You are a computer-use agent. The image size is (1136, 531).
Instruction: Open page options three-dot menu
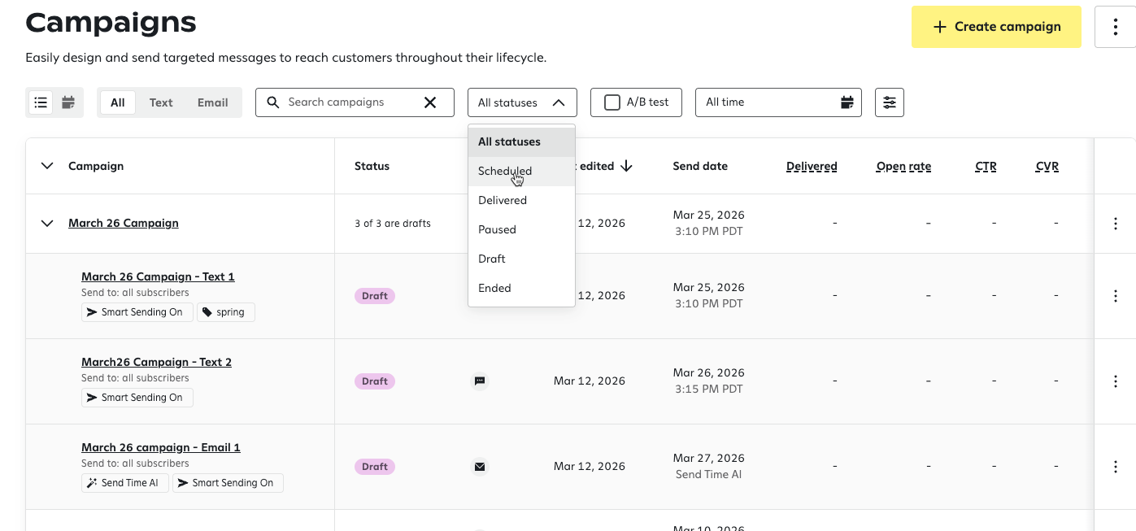1115,27
